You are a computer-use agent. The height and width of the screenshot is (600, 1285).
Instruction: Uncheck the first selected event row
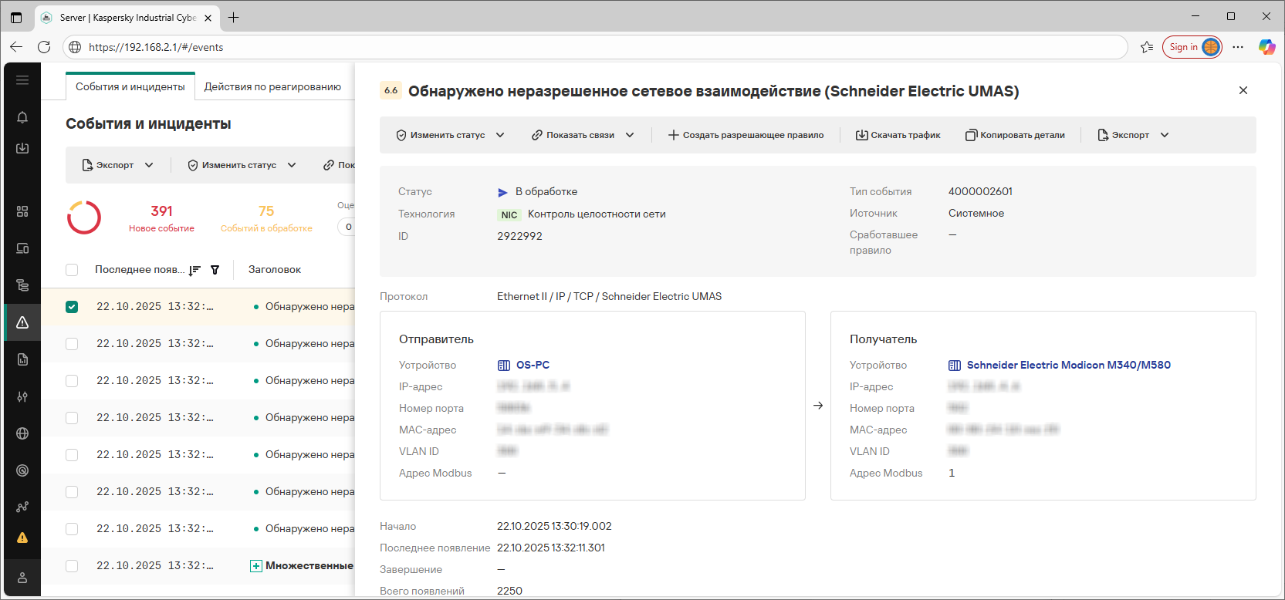72,307
